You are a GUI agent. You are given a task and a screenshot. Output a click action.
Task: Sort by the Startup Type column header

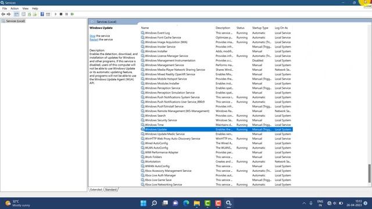pyautogui.click(x=260, y=28)
